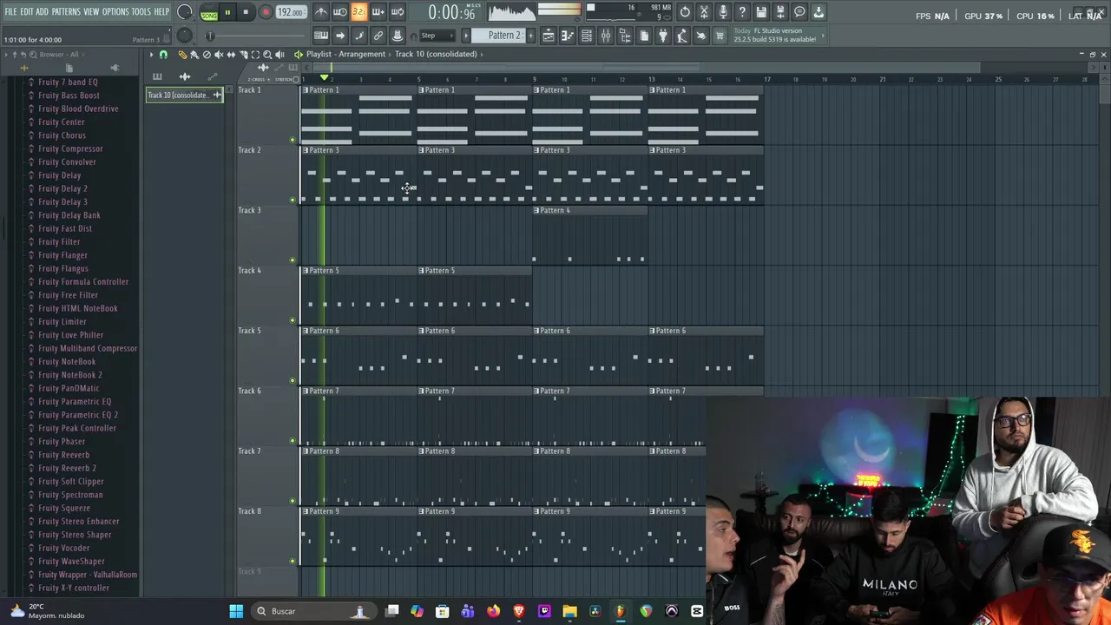Open the PATTERNS menu
This screenshot has width=1111, height=625.
click(66, 11)
